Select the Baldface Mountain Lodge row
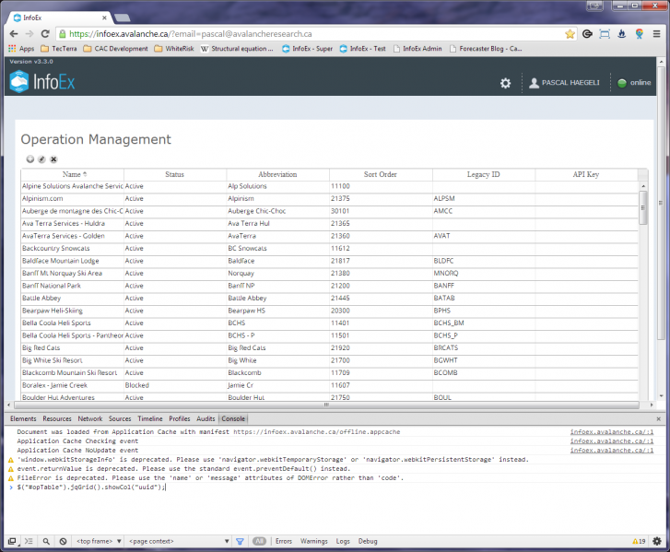670x552 pixels. 329,261
